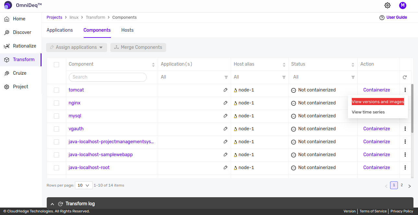Click Containerize for java-localhost-root

coord(376,167)
